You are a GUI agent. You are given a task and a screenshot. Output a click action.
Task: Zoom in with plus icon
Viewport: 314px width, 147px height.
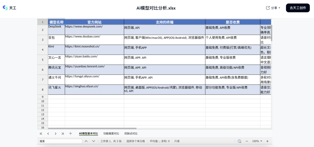point(267,141)
